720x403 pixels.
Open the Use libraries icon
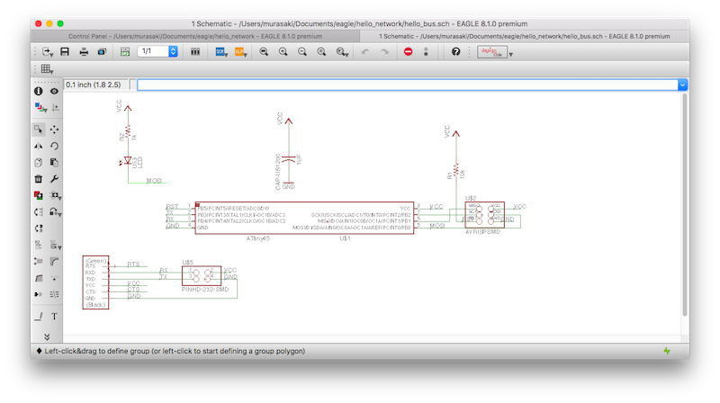195,52
